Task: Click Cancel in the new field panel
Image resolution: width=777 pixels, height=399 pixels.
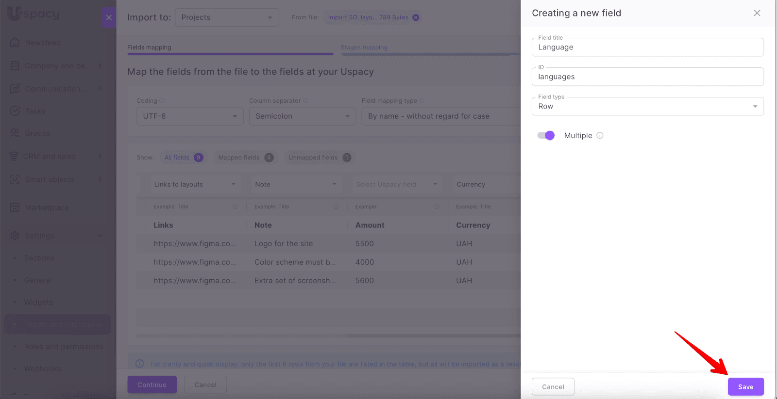Action: pyautogui.click(x=553, y=387)
